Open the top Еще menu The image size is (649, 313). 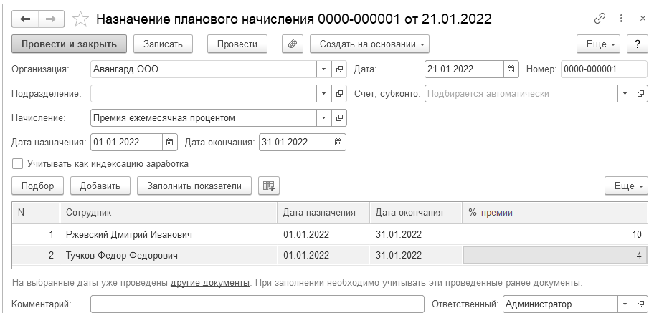(x=601, y=44)
